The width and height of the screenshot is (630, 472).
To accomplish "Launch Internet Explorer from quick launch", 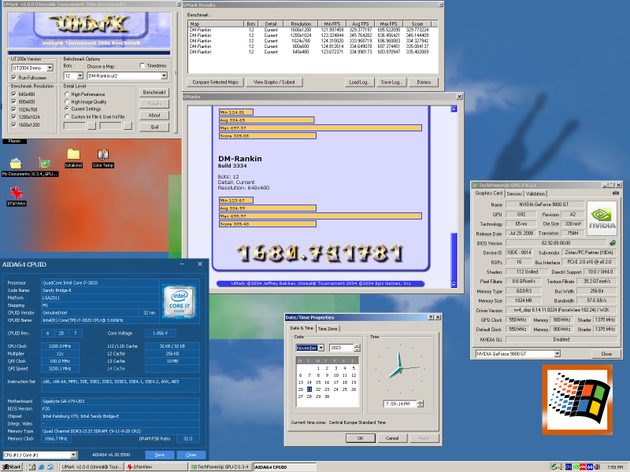I will [x=42, y=466].
